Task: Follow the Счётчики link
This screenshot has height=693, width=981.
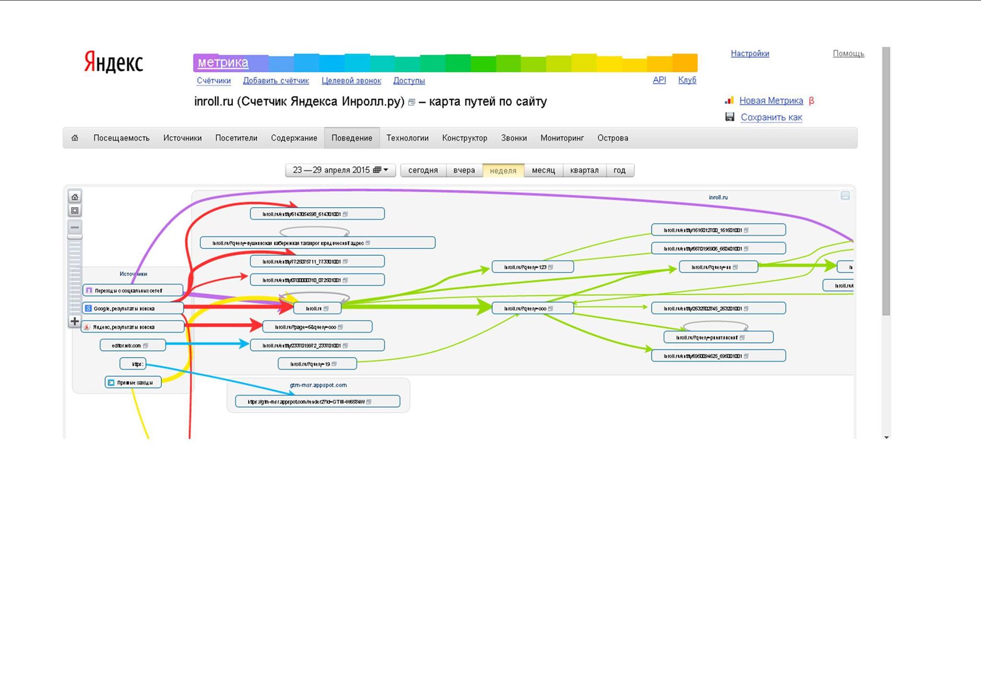Action: (214, 80)
